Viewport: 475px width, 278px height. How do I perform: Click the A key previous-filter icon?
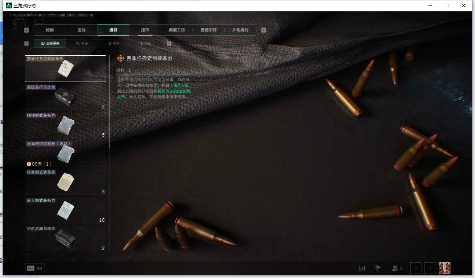[x=26, y=44]
